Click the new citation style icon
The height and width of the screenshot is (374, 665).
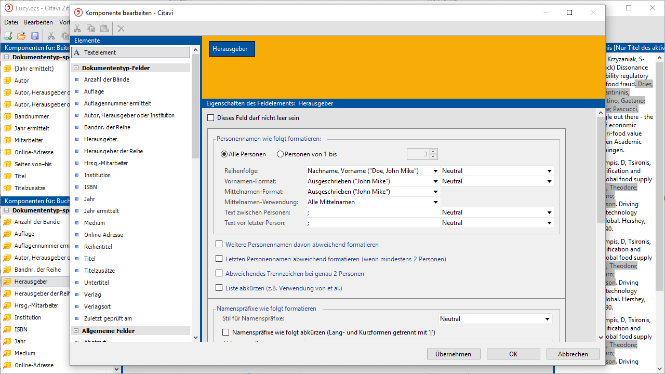pos(8,36)
